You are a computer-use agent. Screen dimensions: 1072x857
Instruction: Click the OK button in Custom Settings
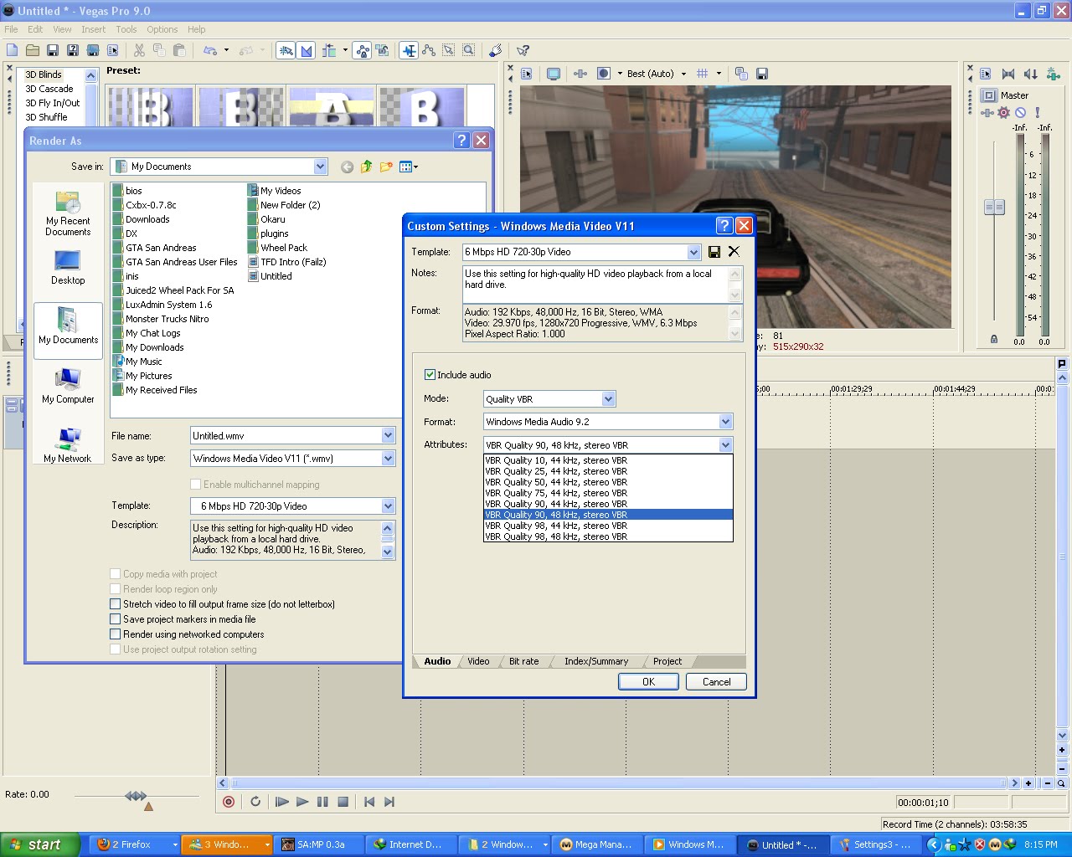pos(648,682)
